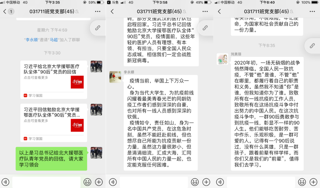Screen dimensions: 320x188
Task: Click the floating link icon in the right chat
Action: pyautogui.click(x=312, y=46)
